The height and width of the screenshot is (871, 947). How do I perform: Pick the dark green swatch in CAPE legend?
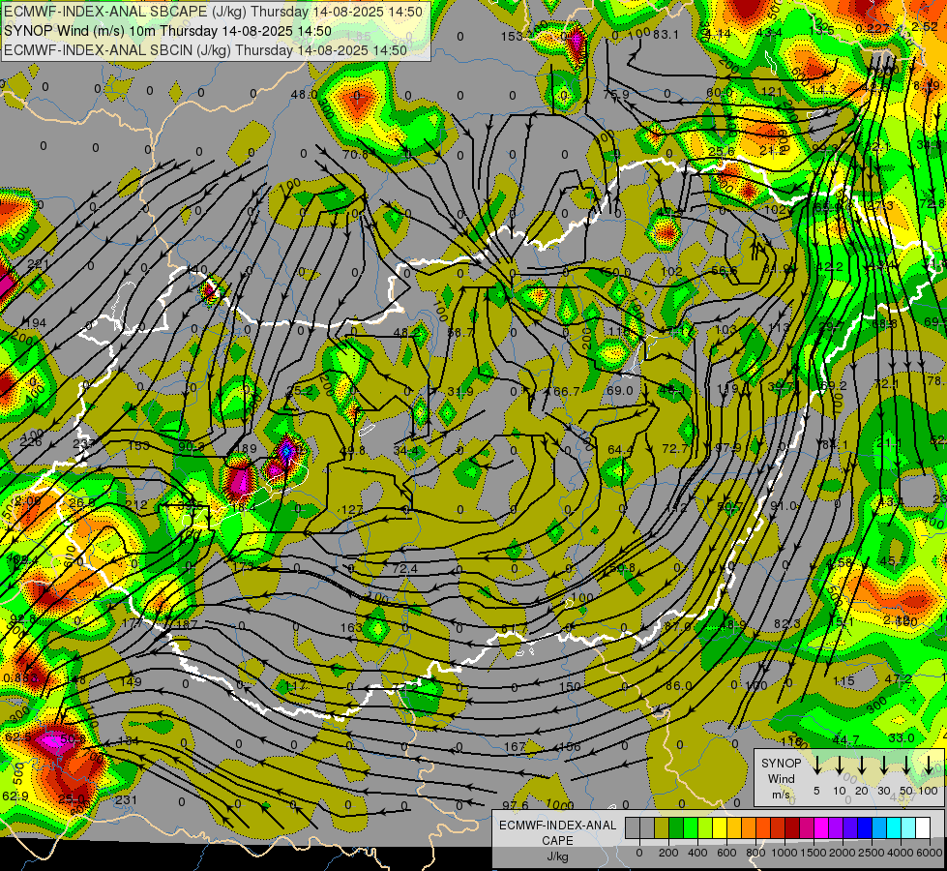point(676,828)
